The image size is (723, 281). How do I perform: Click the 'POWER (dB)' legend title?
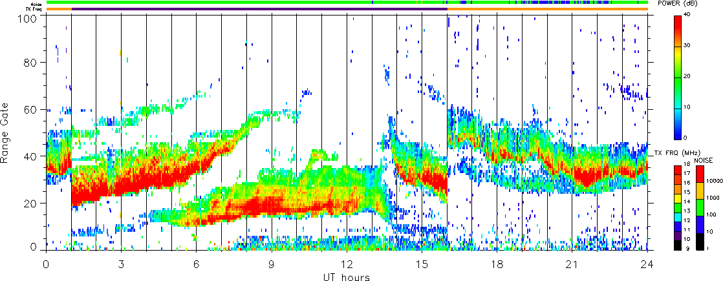point(677,3)
